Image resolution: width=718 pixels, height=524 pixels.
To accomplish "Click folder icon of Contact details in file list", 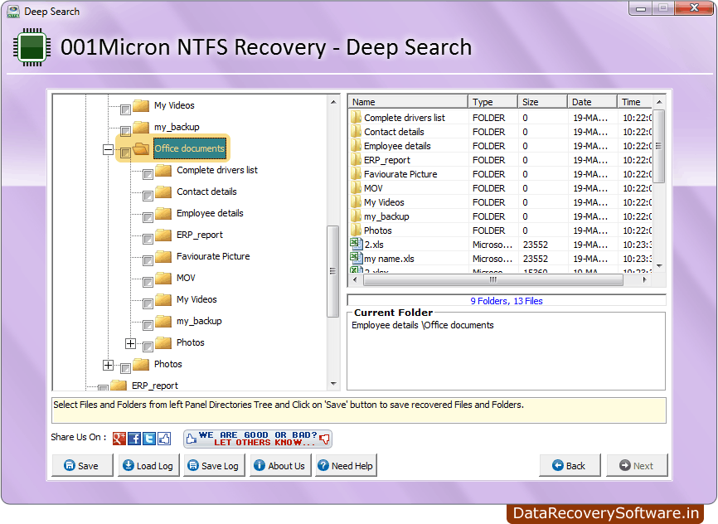I will pyautogui.click(x=357, y=132).
